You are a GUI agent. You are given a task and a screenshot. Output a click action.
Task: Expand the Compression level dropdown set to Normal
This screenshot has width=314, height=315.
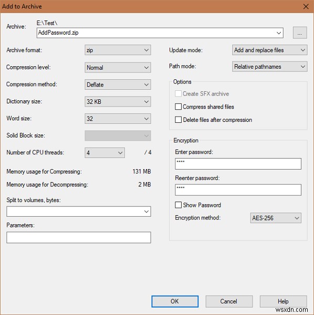point(118,68)
